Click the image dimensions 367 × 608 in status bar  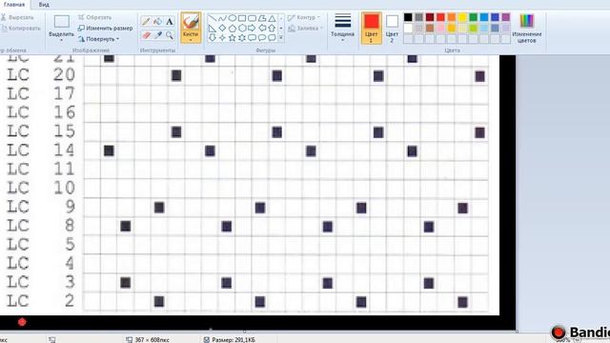pos(148,340)
